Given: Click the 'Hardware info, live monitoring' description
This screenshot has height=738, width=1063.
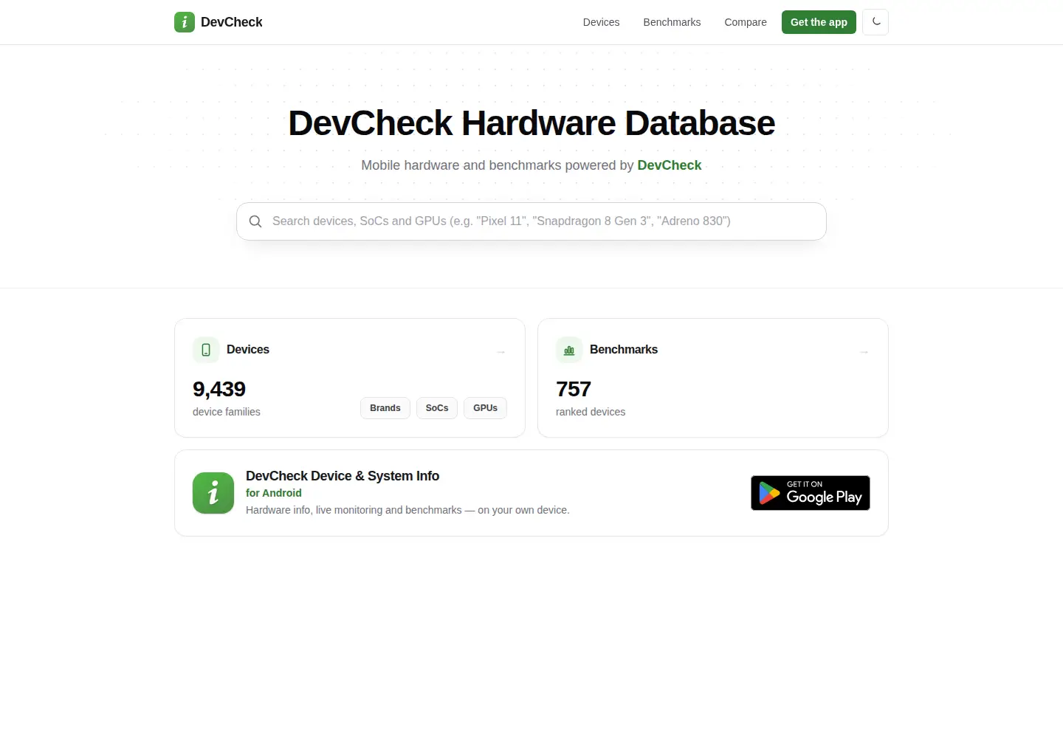Looking at the screenshot, I should pyautogui.click(x=407, y=510).
